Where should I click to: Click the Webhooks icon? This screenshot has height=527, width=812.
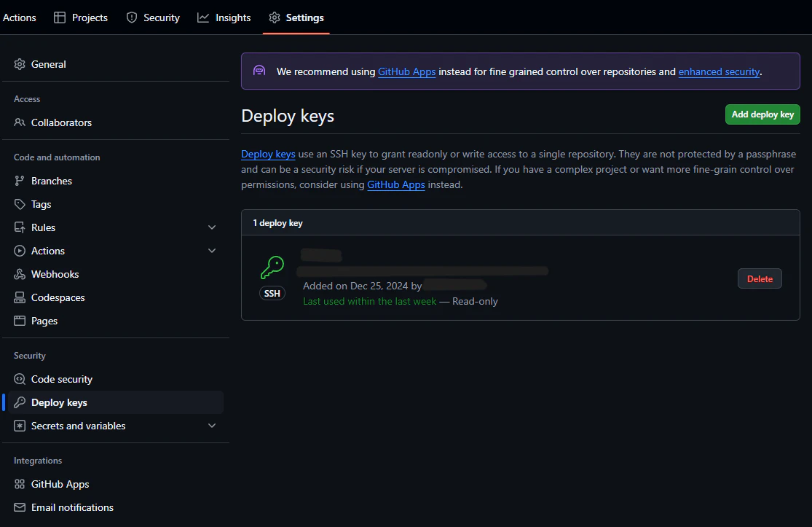[x=20, y=274]
